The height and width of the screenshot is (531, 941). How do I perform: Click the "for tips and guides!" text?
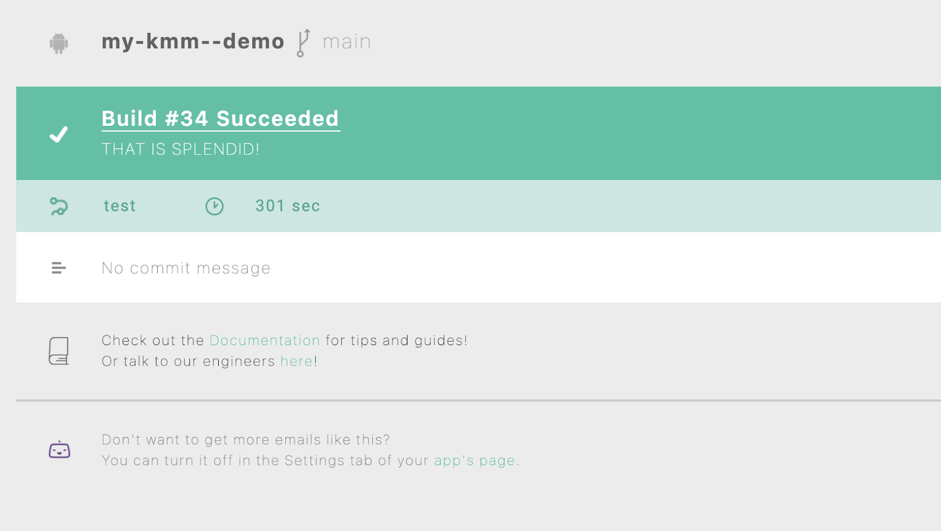pos(396,340)
